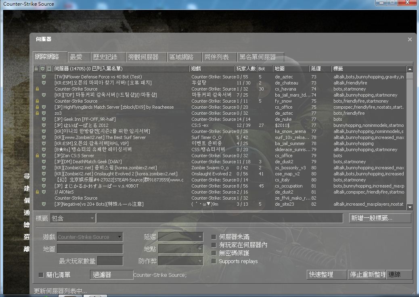Open 地點 location dropdown
419x297 pixels.
pos(181,249)
